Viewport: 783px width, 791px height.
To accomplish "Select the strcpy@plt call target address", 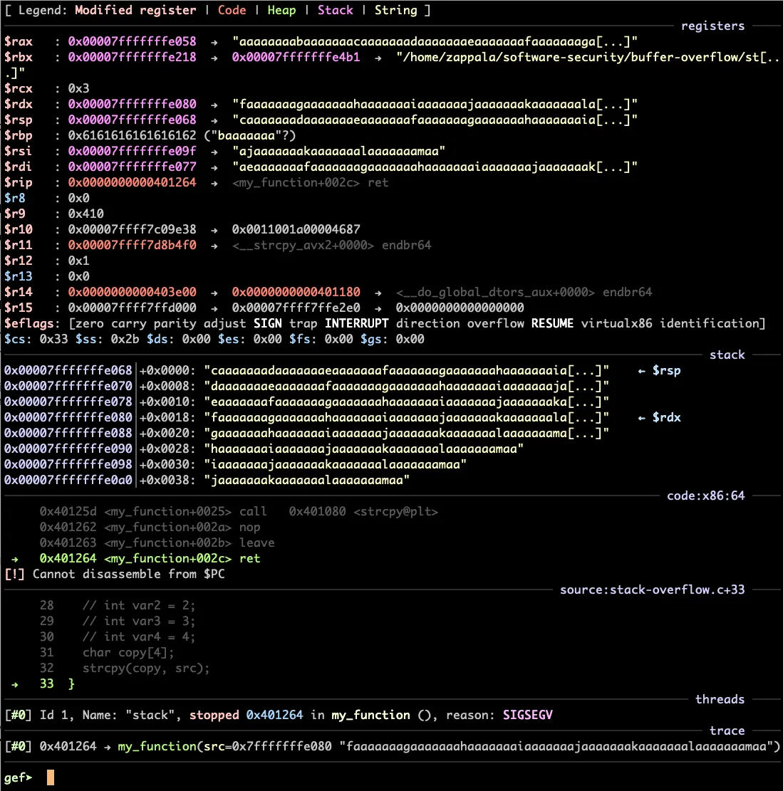I will click(x=311, y=511).
